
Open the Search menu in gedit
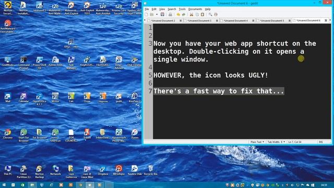point(172,9)
